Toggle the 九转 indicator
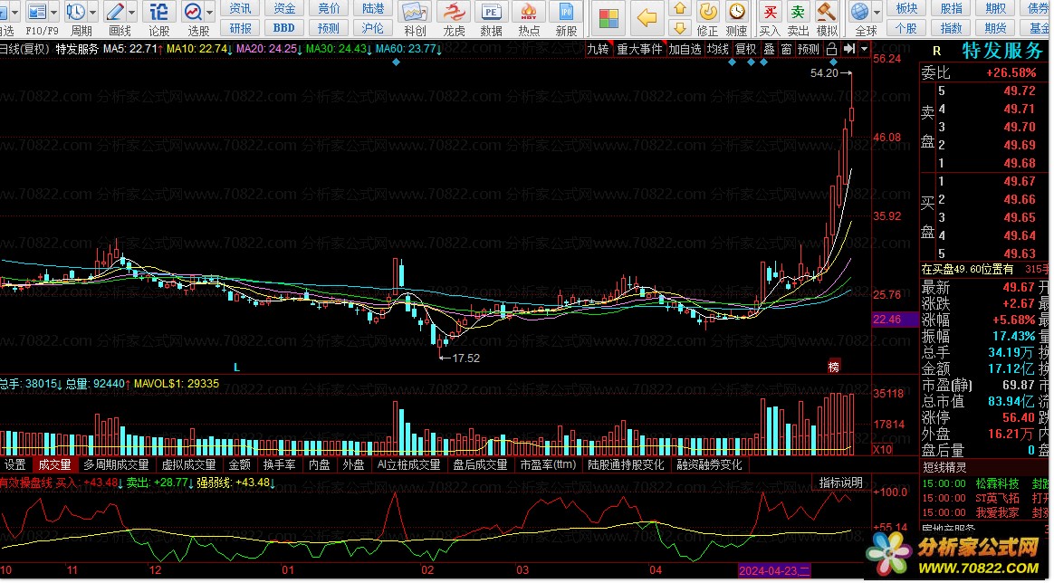This screenshot has width=1054, height=583. 598,49
